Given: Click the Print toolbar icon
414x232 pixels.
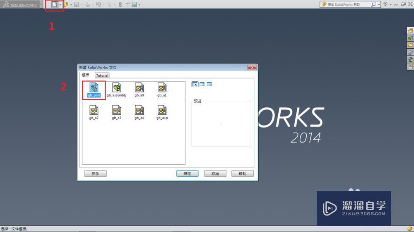Looking at the screenshot, I should coord(87,5).
